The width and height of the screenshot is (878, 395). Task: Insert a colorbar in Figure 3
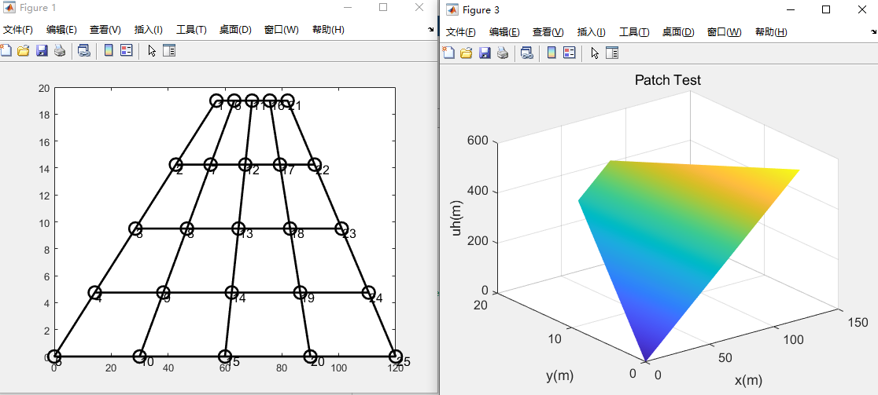click(x=552, y=53)
